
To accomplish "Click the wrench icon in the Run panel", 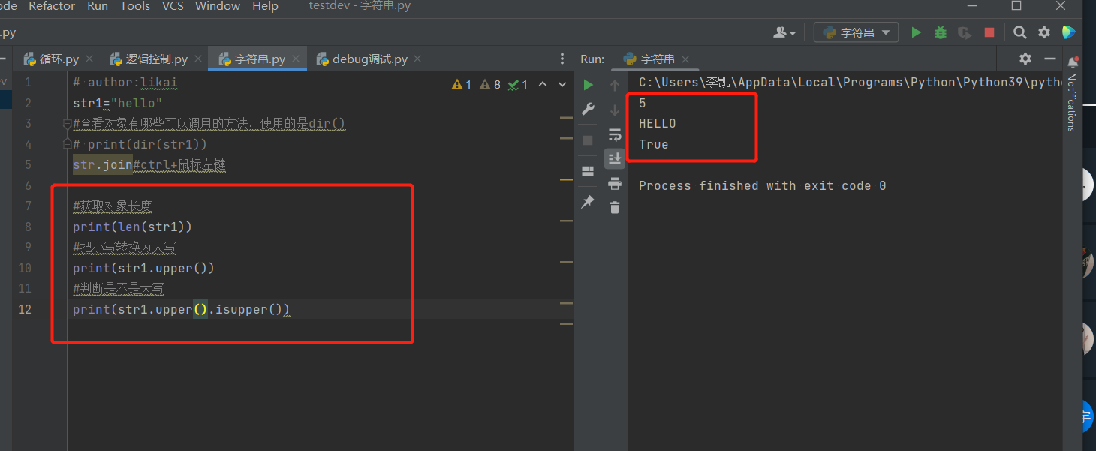I will (589, 110).
